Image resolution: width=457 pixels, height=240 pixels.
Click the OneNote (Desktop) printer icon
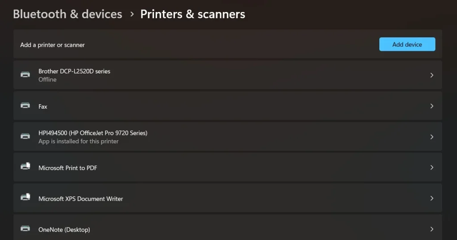click(x=25, y=229)
